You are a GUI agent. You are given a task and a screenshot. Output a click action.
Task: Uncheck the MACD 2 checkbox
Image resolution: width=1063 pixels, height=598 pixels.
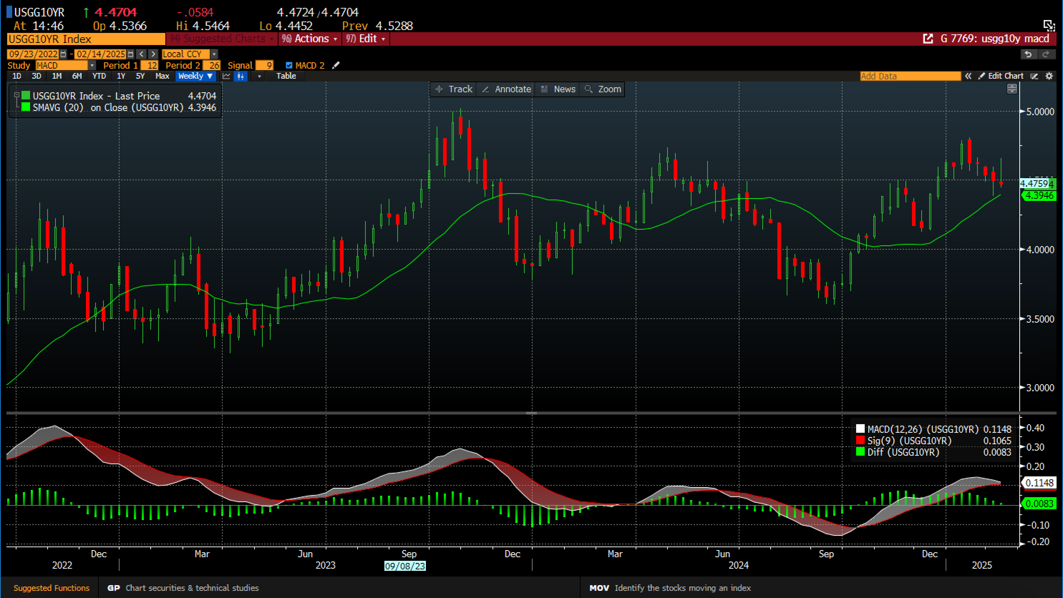click(x=289, y=65)
